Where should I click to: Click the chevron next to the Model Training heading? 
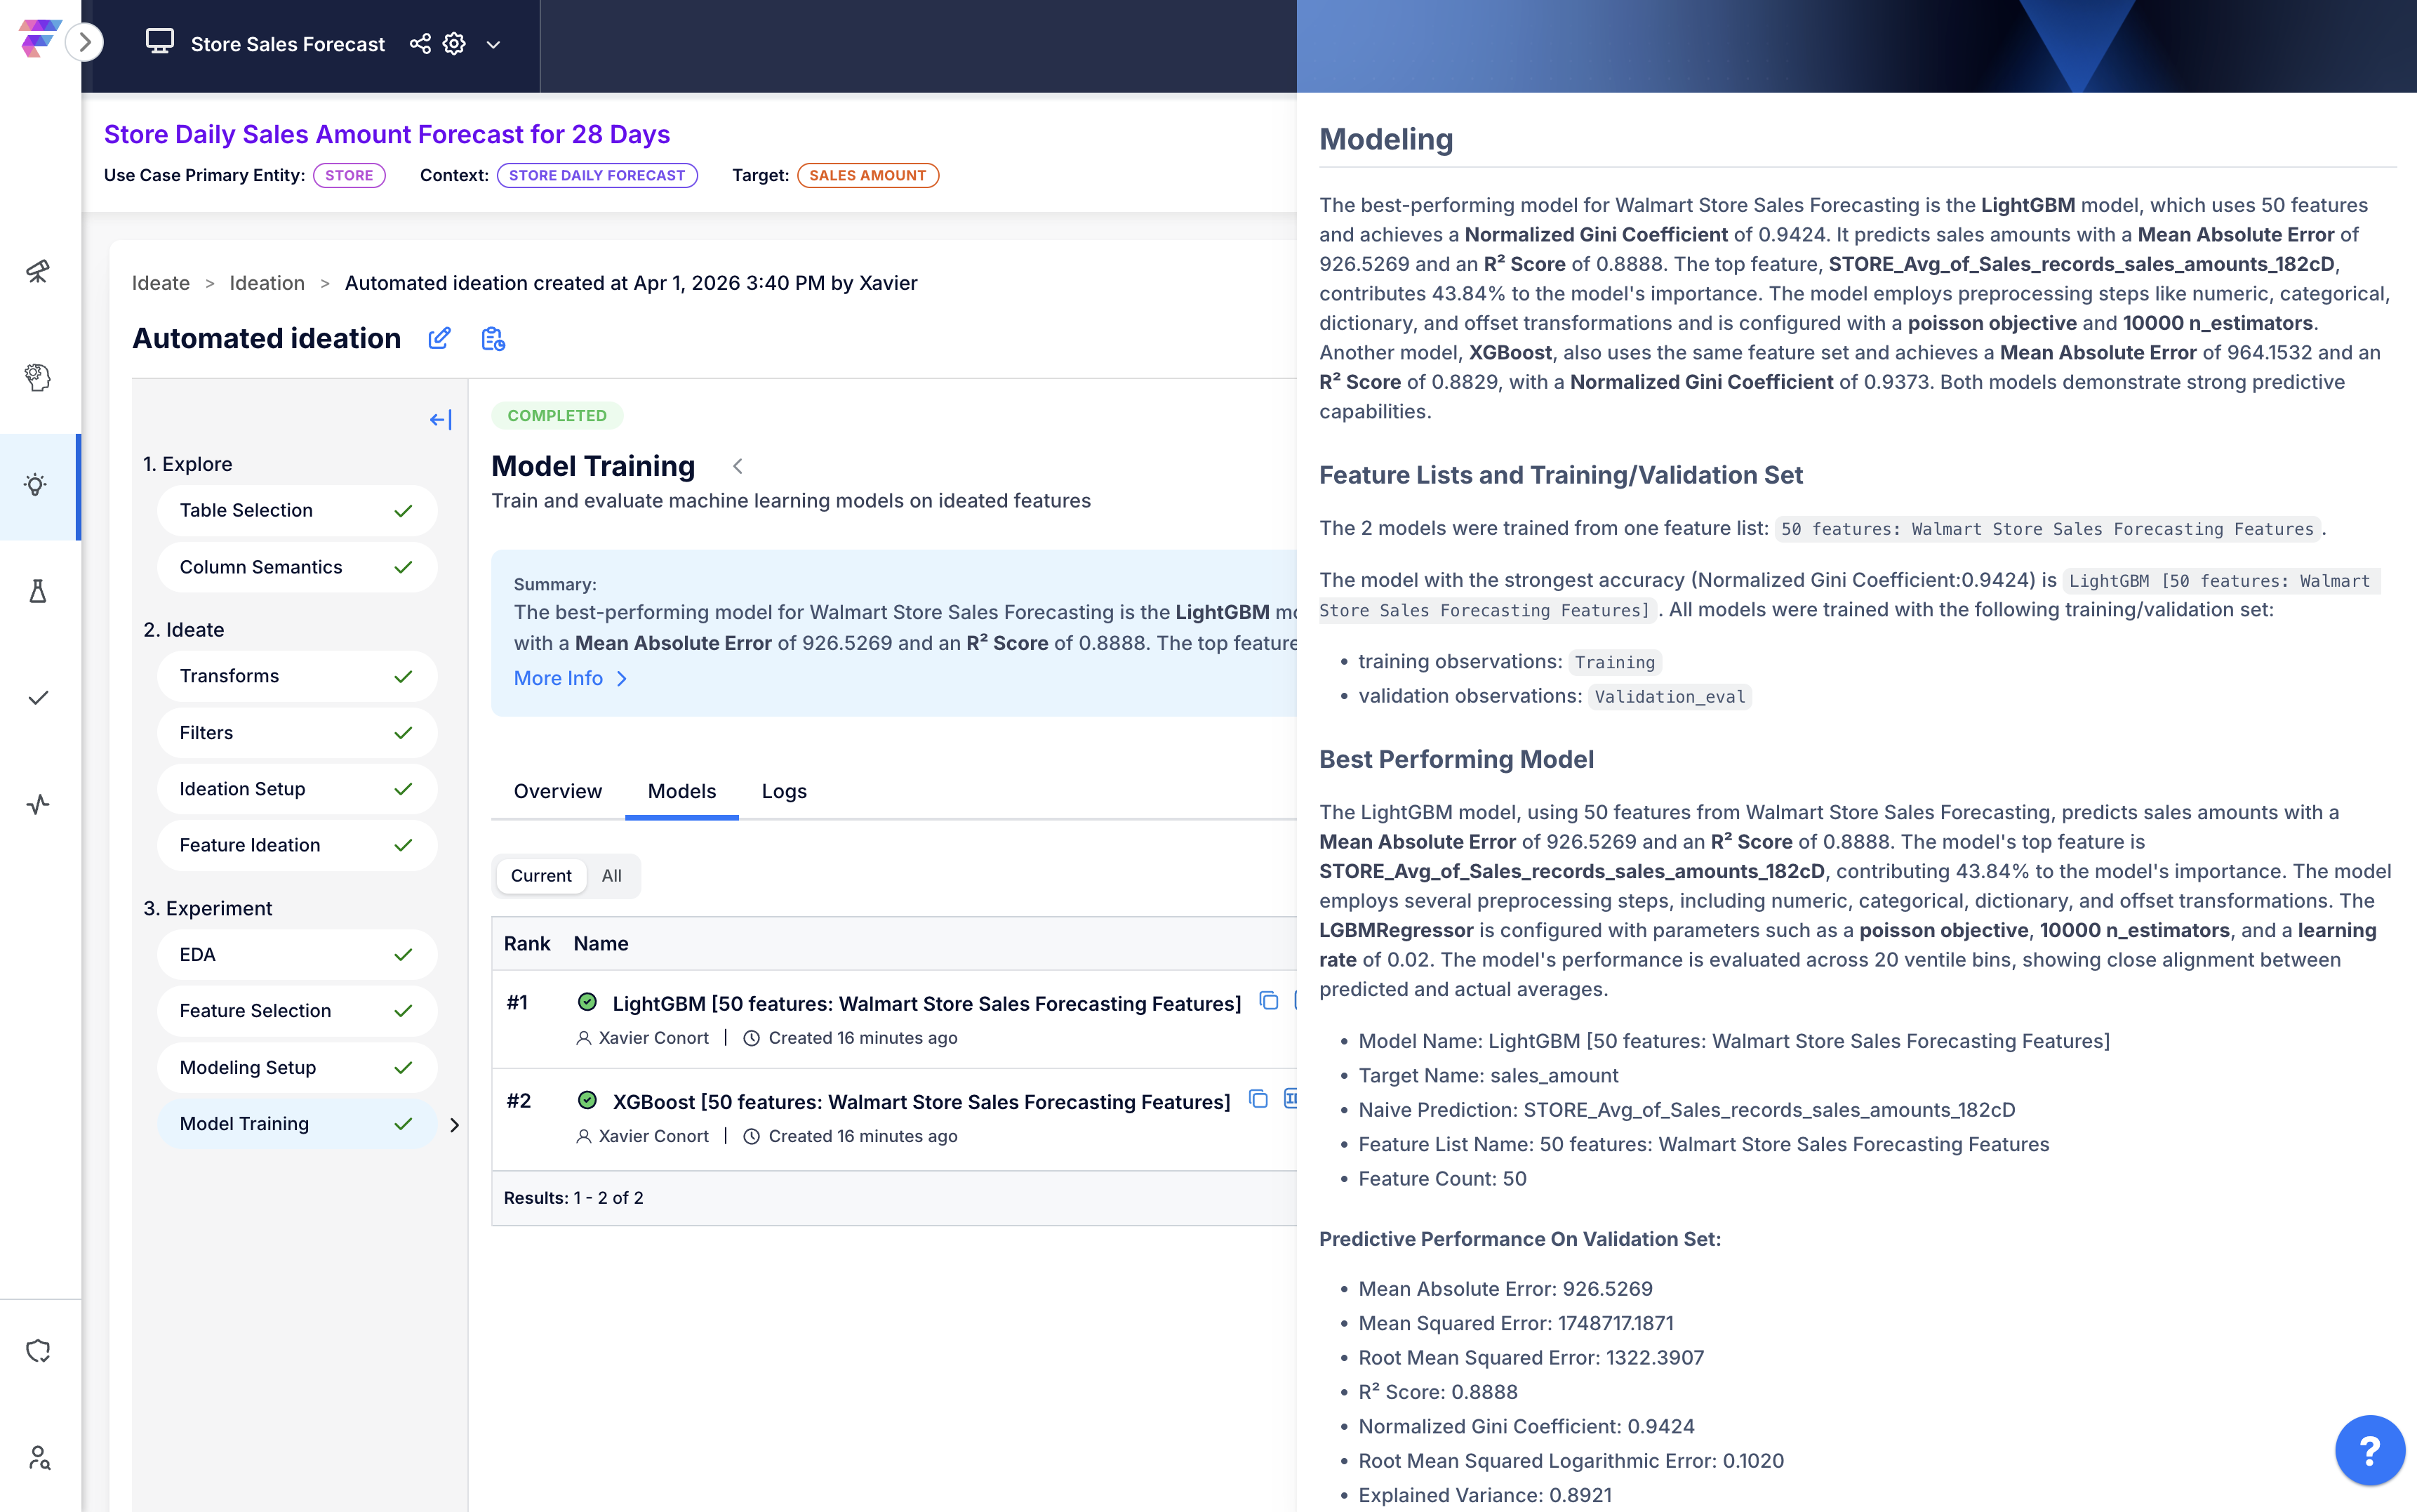pos(738,466)
